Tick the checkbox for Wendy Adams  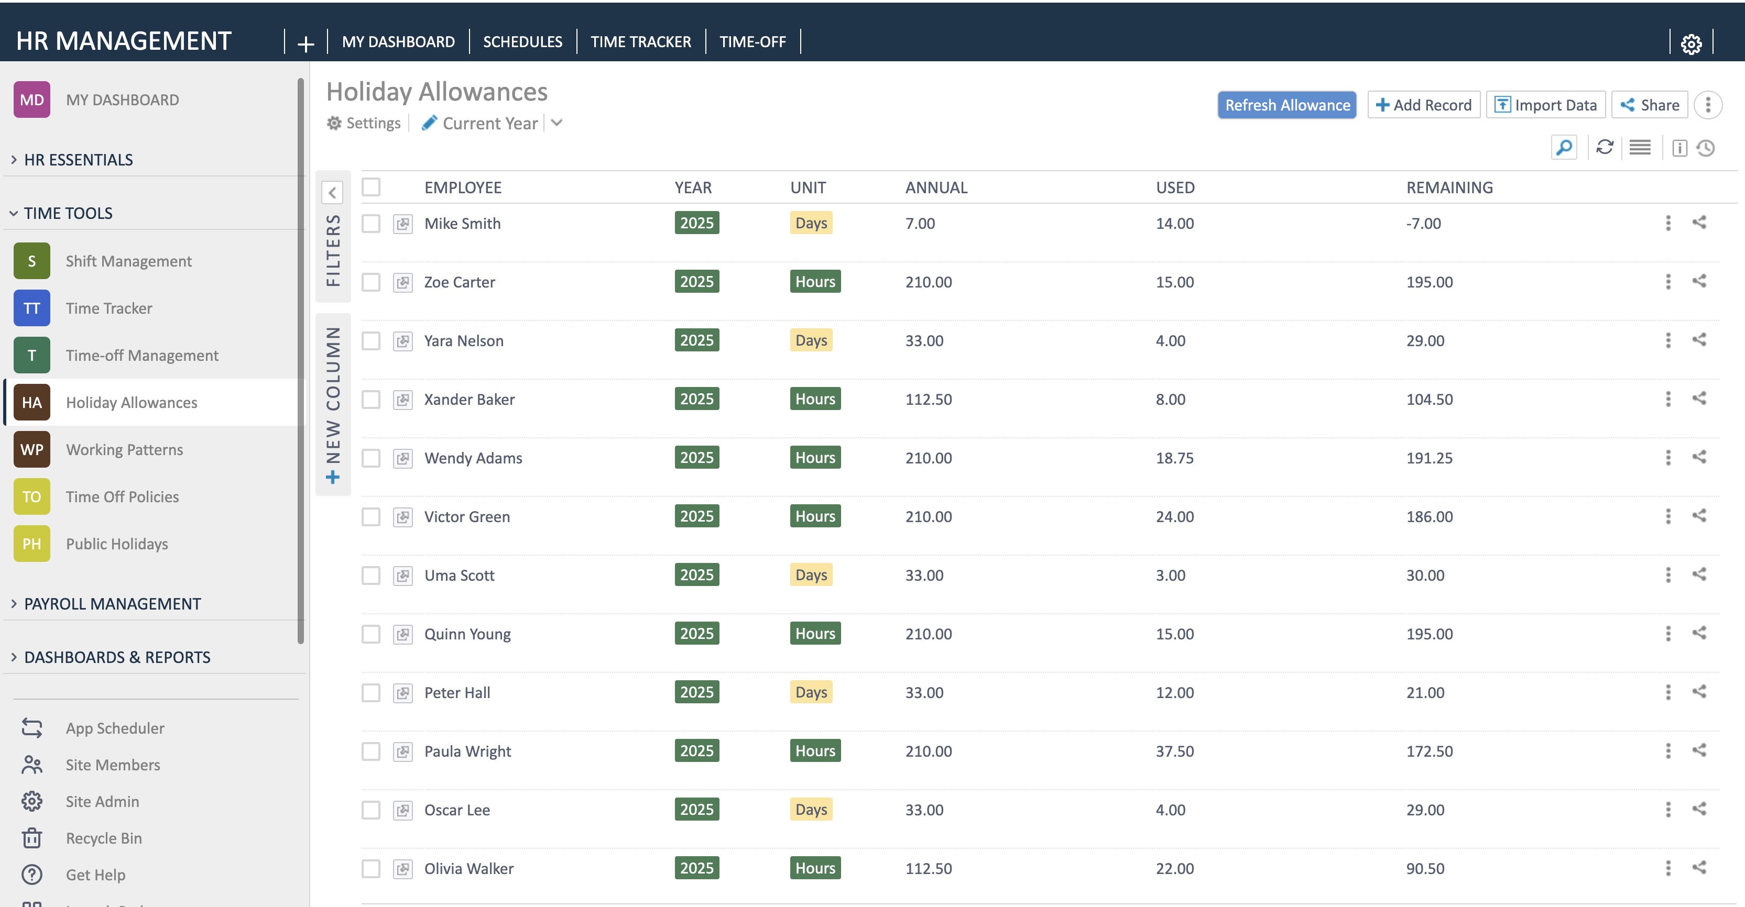(x=371, y=458)
